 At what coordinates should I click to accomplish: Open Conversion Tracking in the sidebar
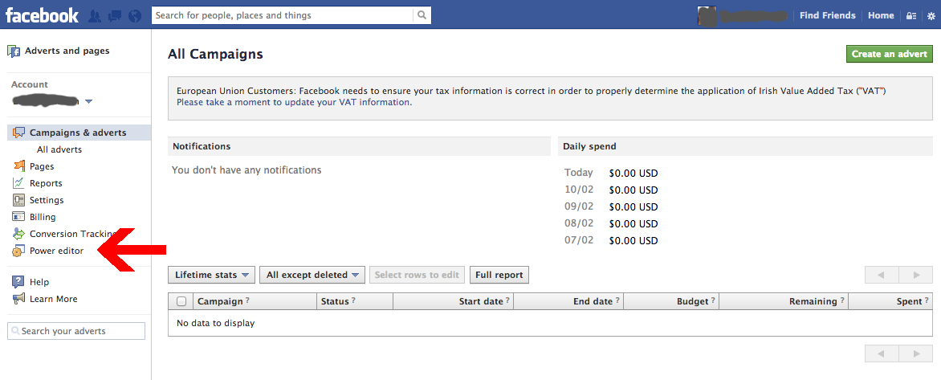72,234
